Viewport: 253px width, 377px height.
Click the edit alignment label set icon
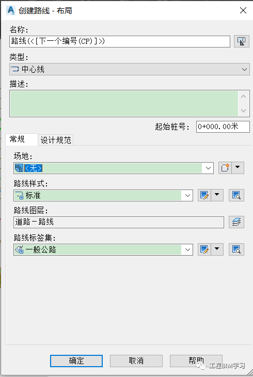[204, 249]
